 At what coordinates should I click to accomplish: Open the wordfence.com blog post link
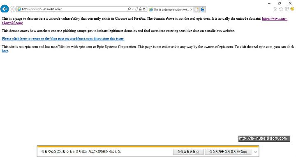point(63,39)
